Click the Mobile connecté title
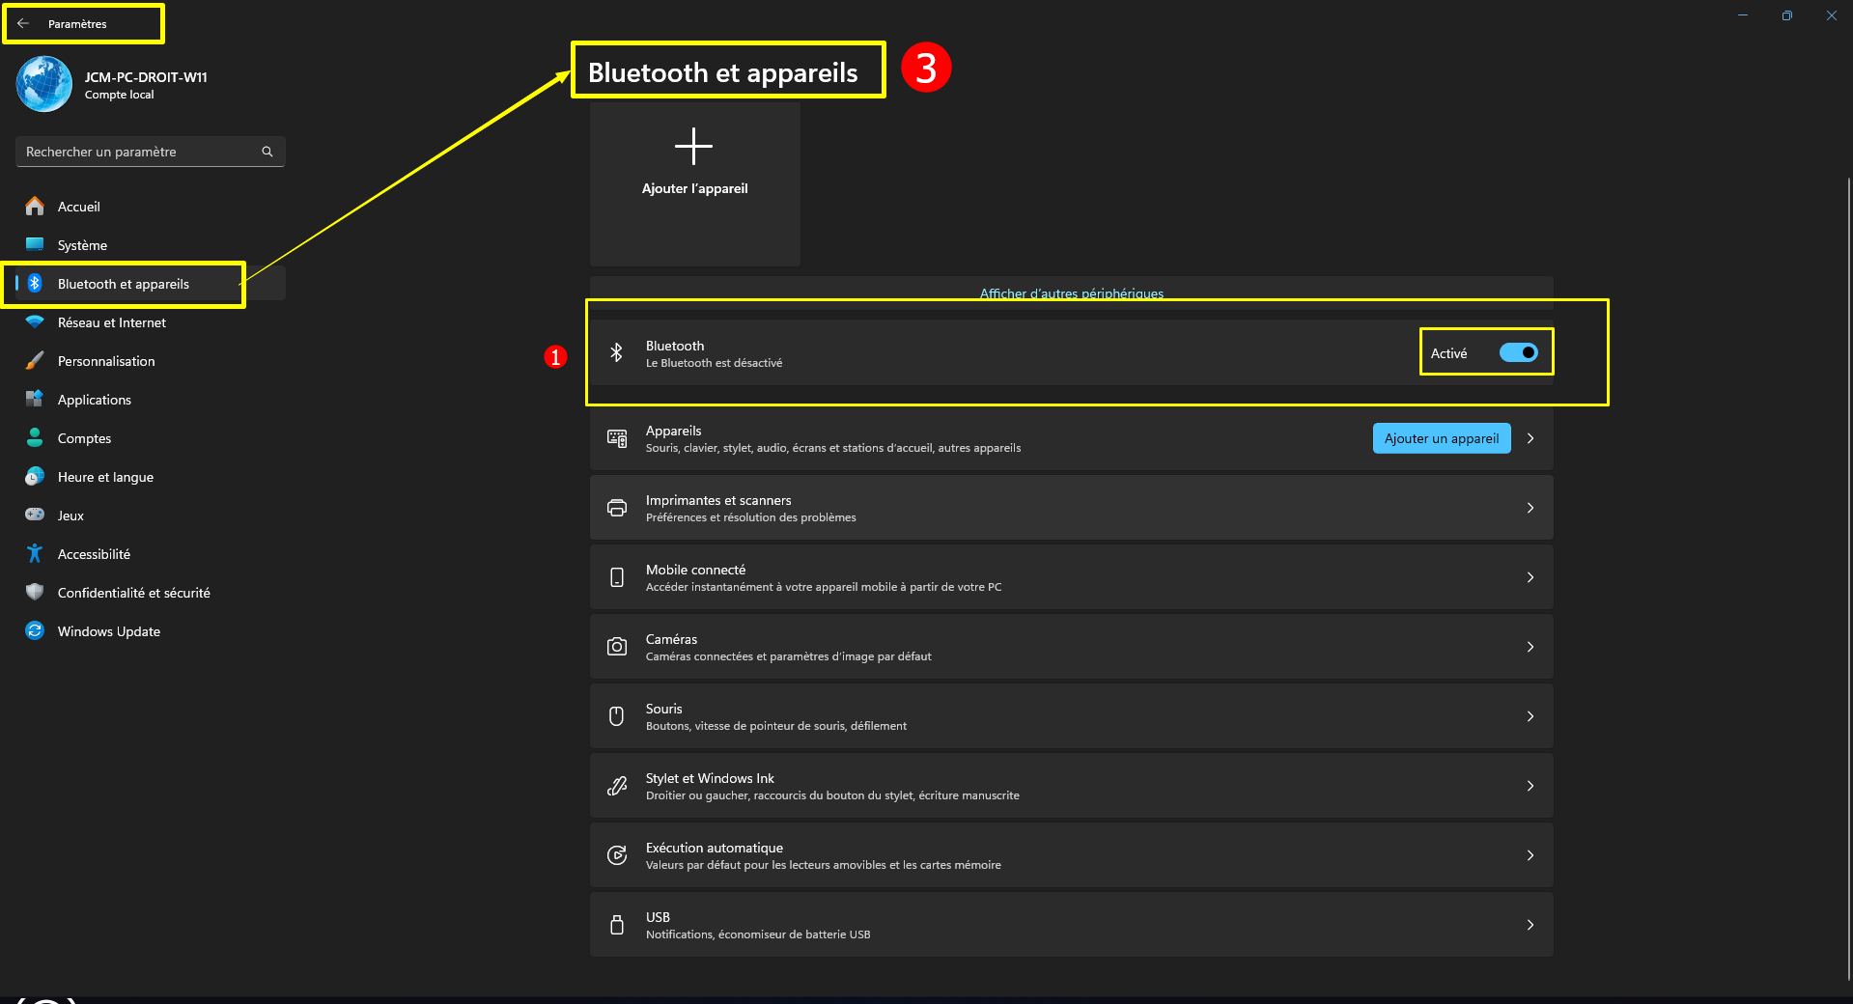Image resolution: width=1853 pixels, height=1004 pixels. pos(695,570)
